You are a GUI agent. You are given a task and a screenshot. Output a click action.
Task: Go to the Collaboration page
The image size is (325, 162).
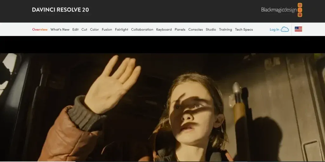pyautogui.click(x=142, y=29)
